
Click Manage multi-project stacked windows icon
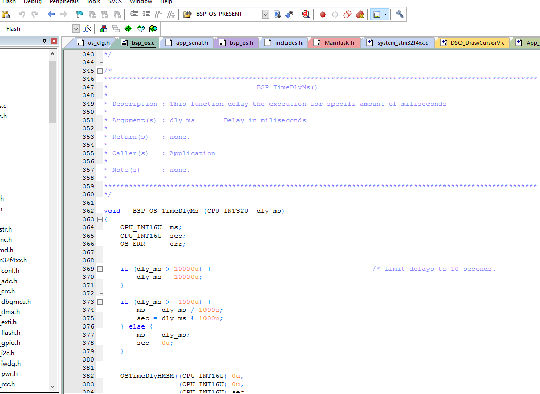click(x=116, y=28)
